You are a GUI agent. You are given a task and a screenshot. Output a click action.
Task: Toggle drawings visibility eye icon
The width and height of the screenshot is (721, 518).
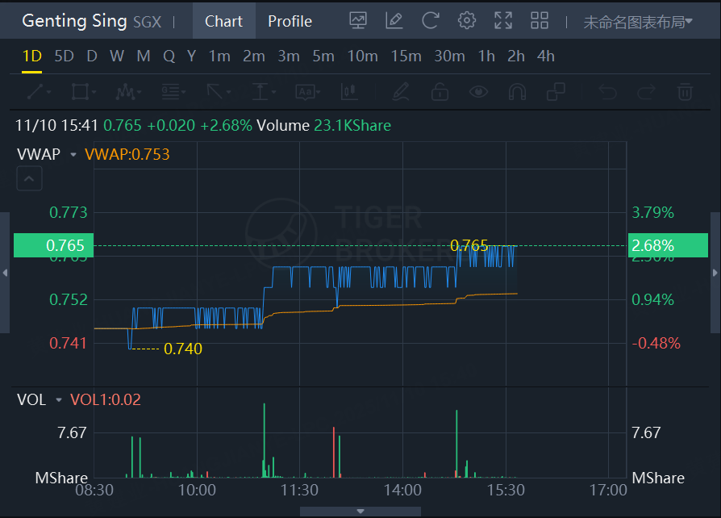[479, 91]
